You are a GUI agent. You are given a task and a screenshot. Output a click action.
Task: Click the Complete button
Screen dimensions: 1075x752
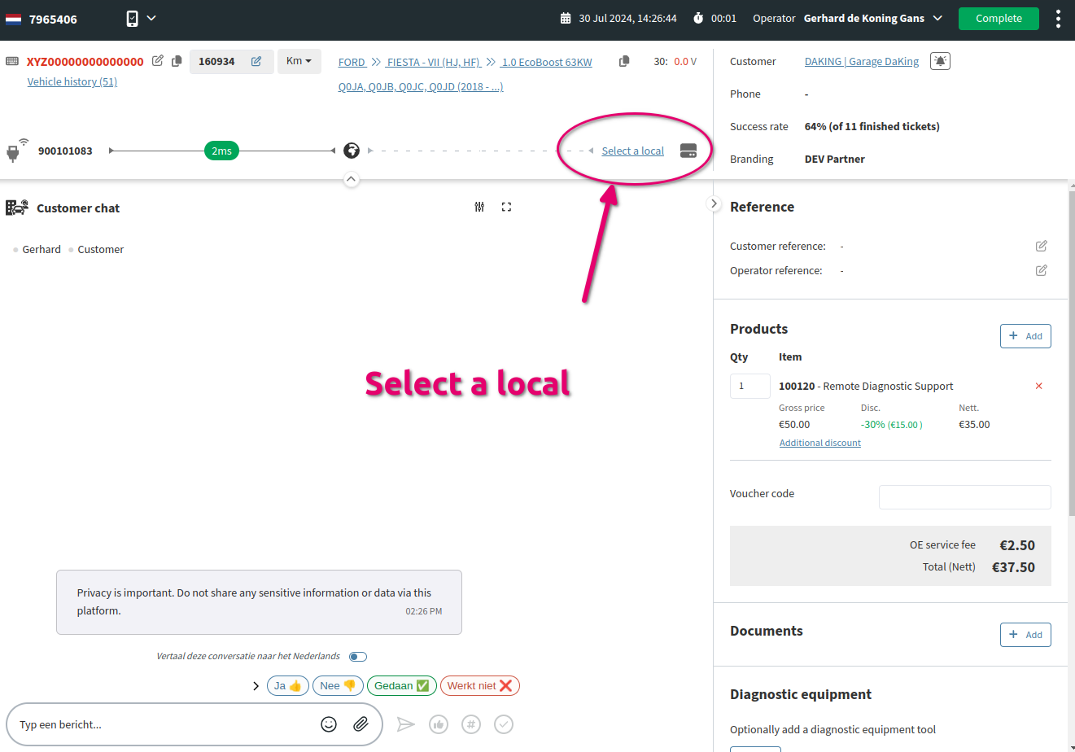click(999, 18)
